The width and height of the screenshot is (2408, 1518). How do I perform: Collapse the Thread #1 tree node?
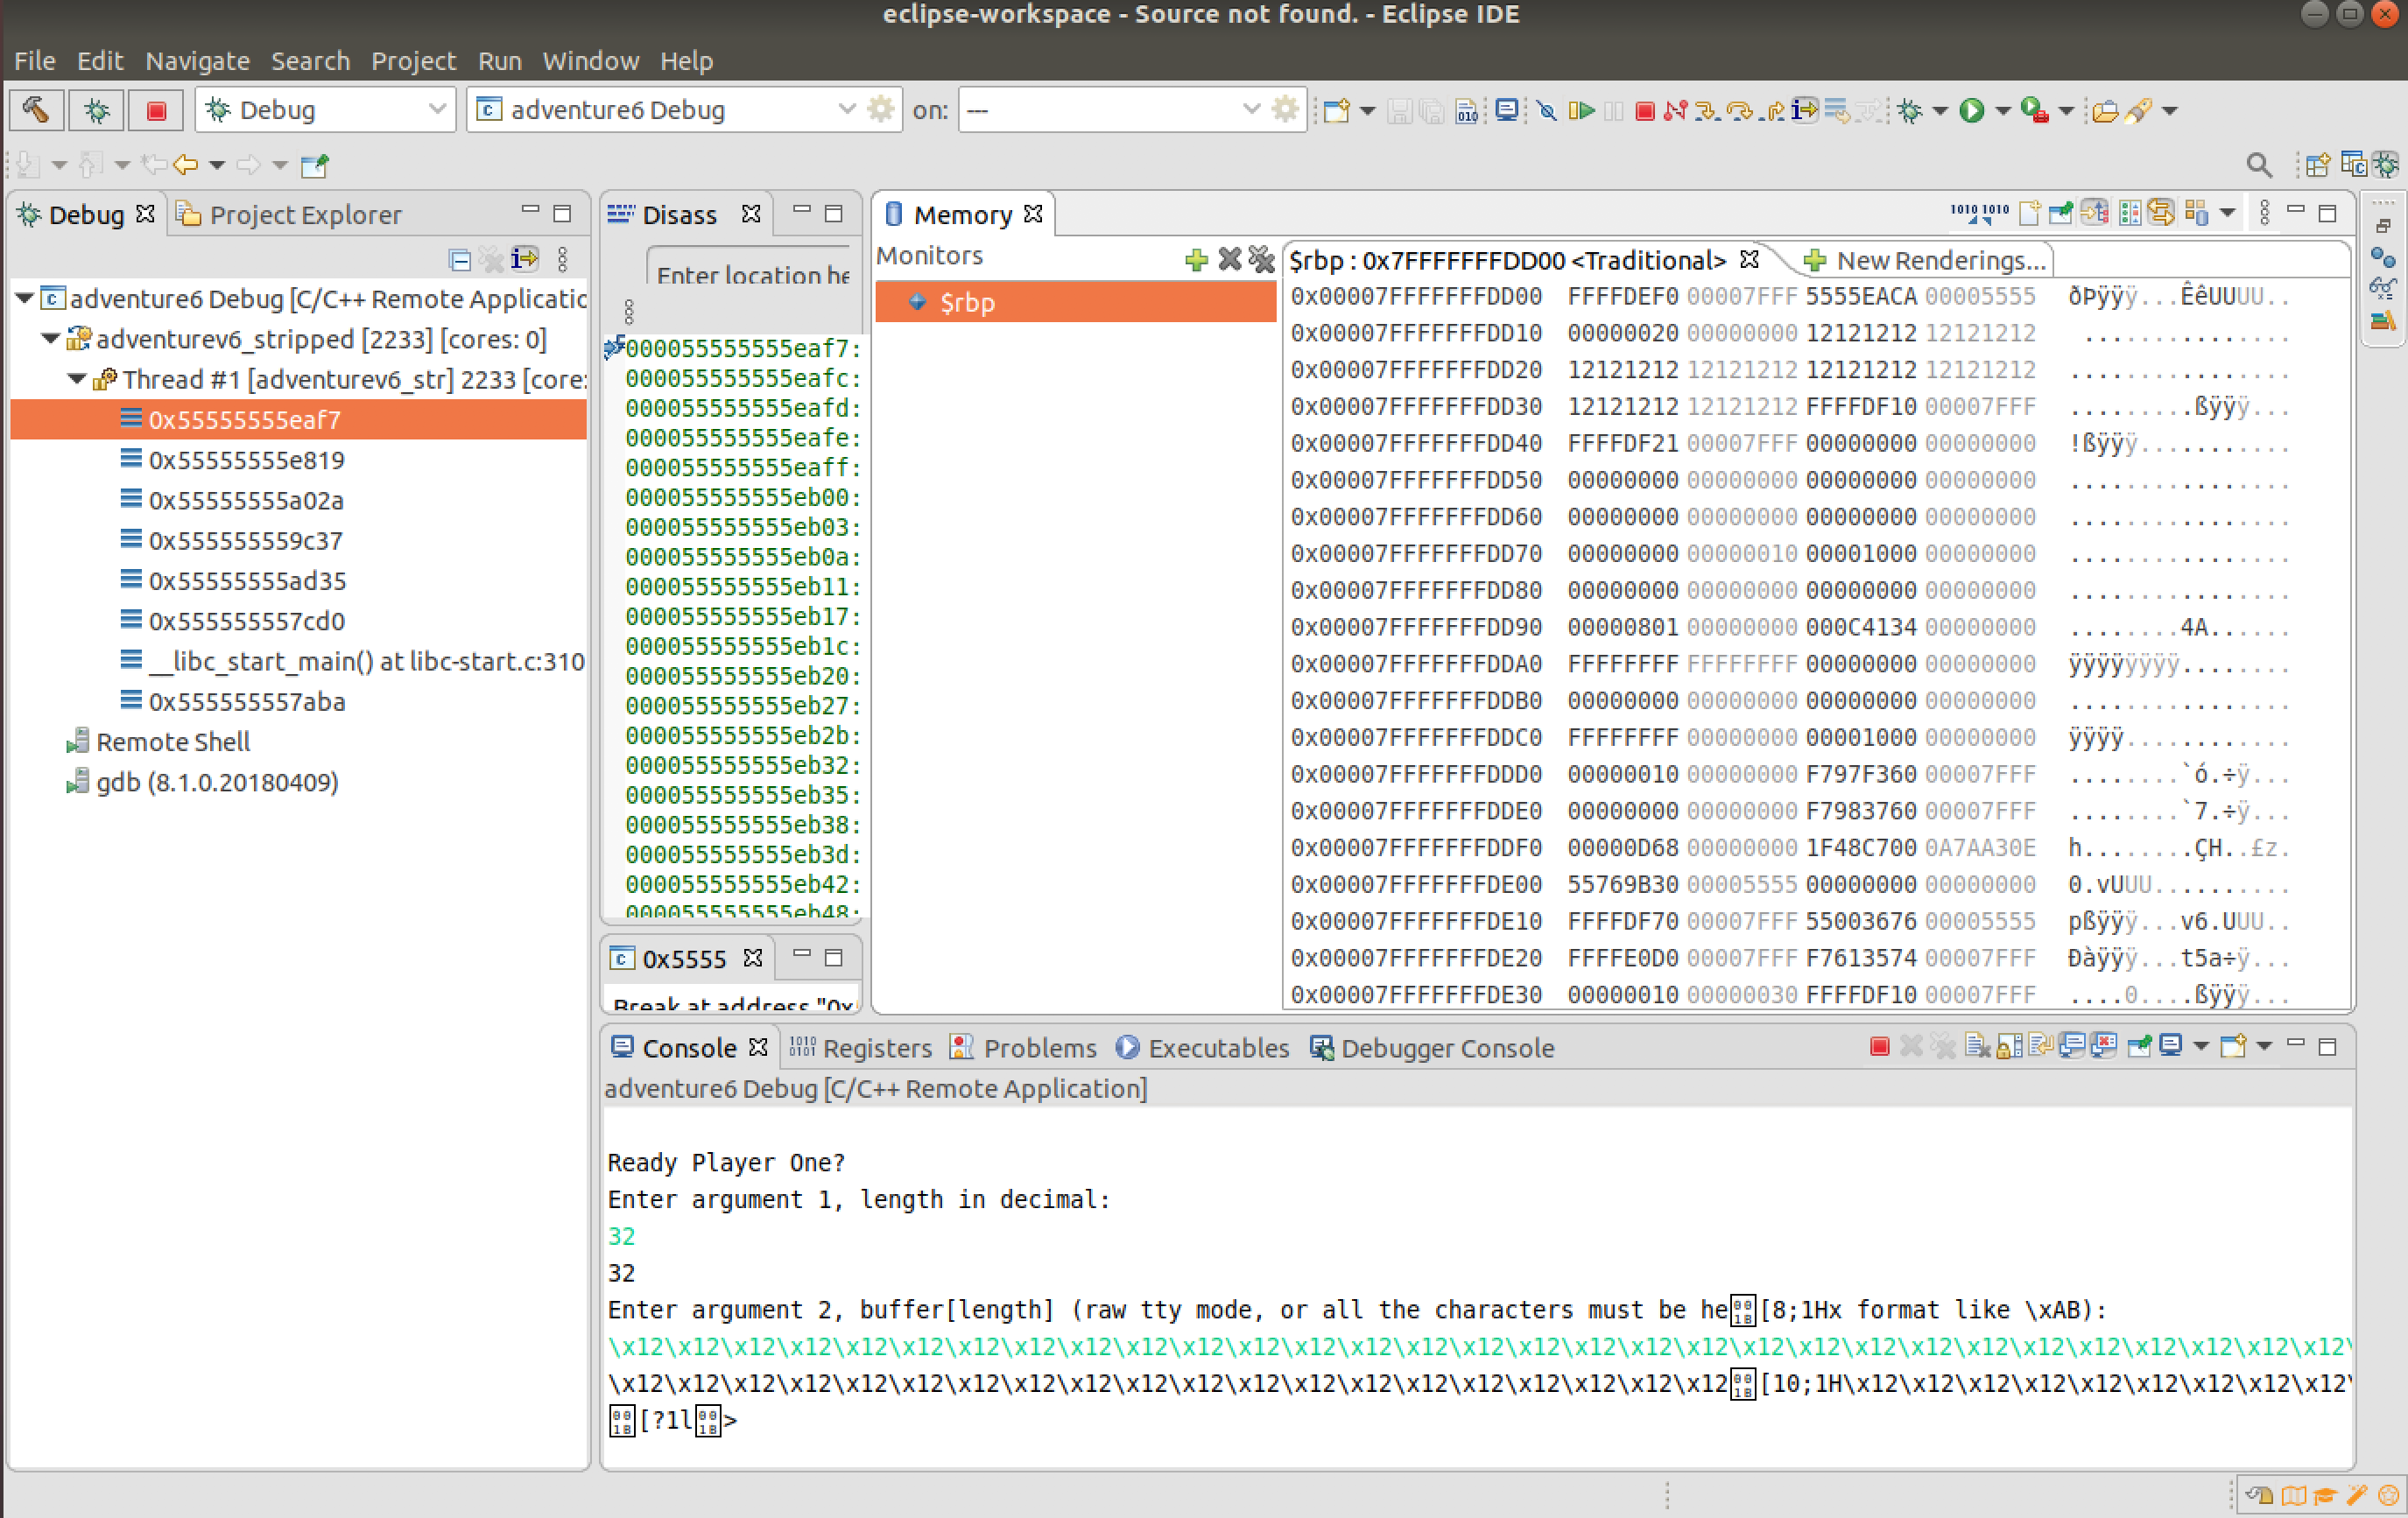77,379
